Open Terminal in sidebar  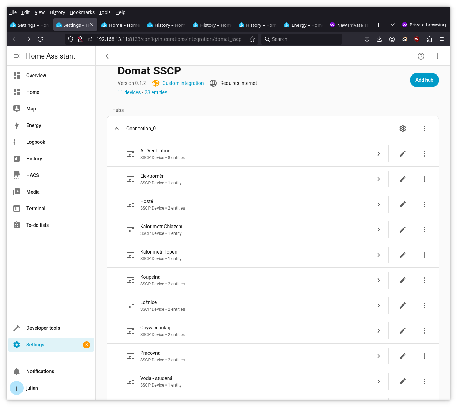(x=51, y=209)
